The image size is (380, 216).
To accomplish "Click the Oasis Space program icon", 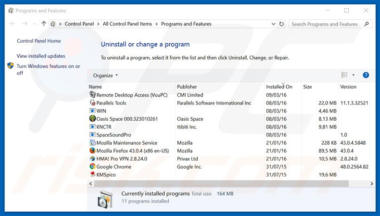I will tap(92, 118).
